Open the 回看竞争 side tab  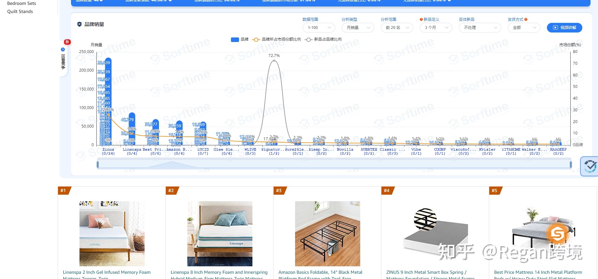coord(63,59)
